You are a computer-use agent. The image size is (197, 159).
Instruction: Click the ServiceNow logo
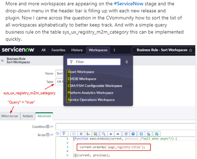point(18,49)
